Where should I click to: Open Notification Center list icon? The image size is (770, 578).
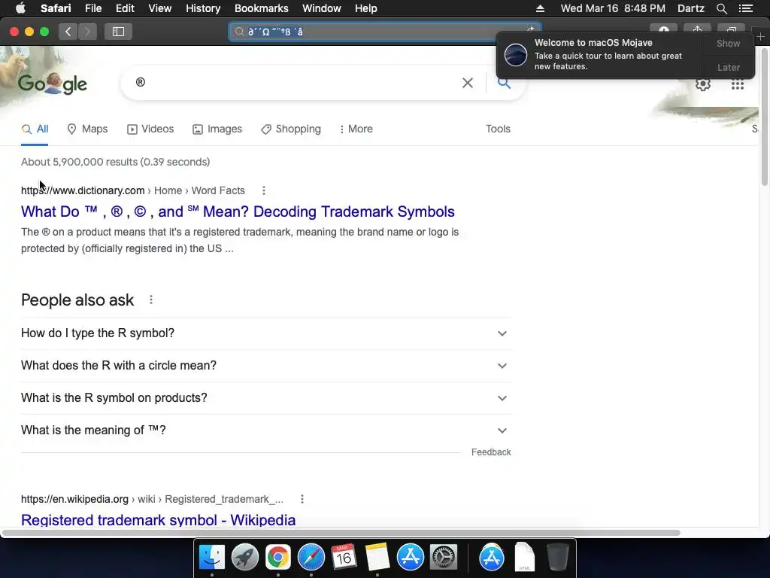[x=745, y=8]
